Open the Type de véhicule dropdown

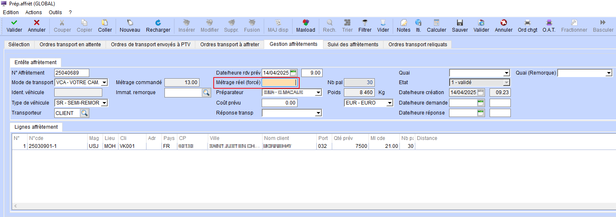click(x=104, y=103)
